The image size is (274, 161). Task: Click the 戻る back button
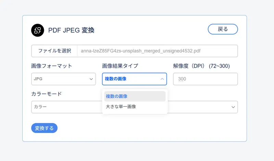point(223,29)
